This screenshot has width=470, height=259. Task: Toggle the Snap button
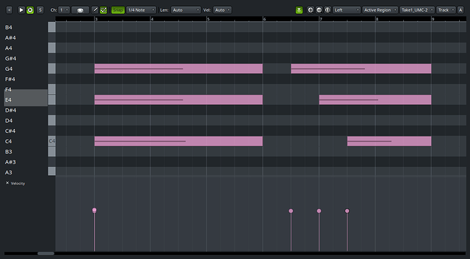118,10
